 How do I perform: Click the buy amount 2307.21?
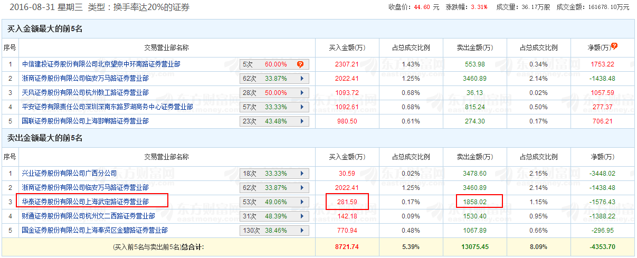coord(347,64)
